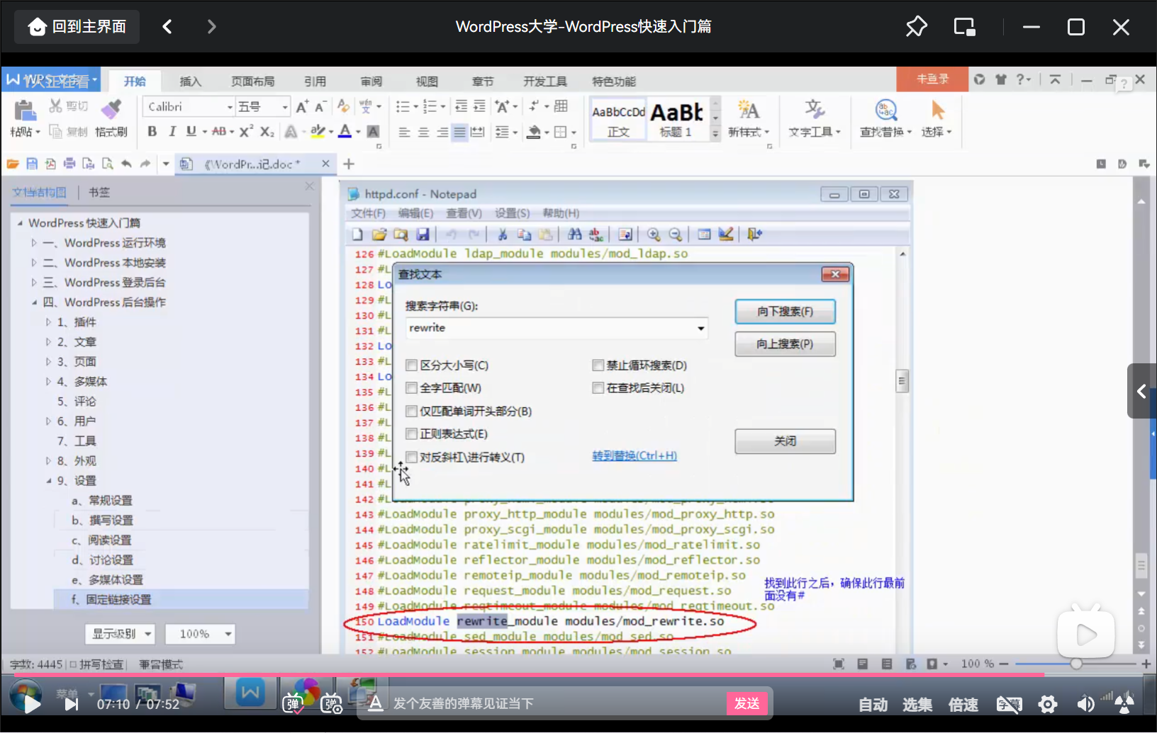Open the 引用 ribbon tab

click(315, 81)
